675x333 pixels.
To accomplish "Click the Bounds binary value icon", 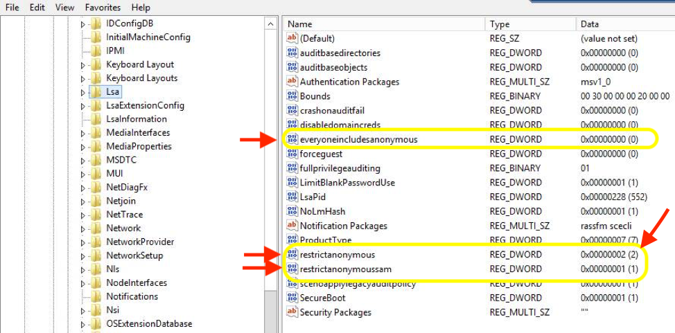I will tap(292, 96).
